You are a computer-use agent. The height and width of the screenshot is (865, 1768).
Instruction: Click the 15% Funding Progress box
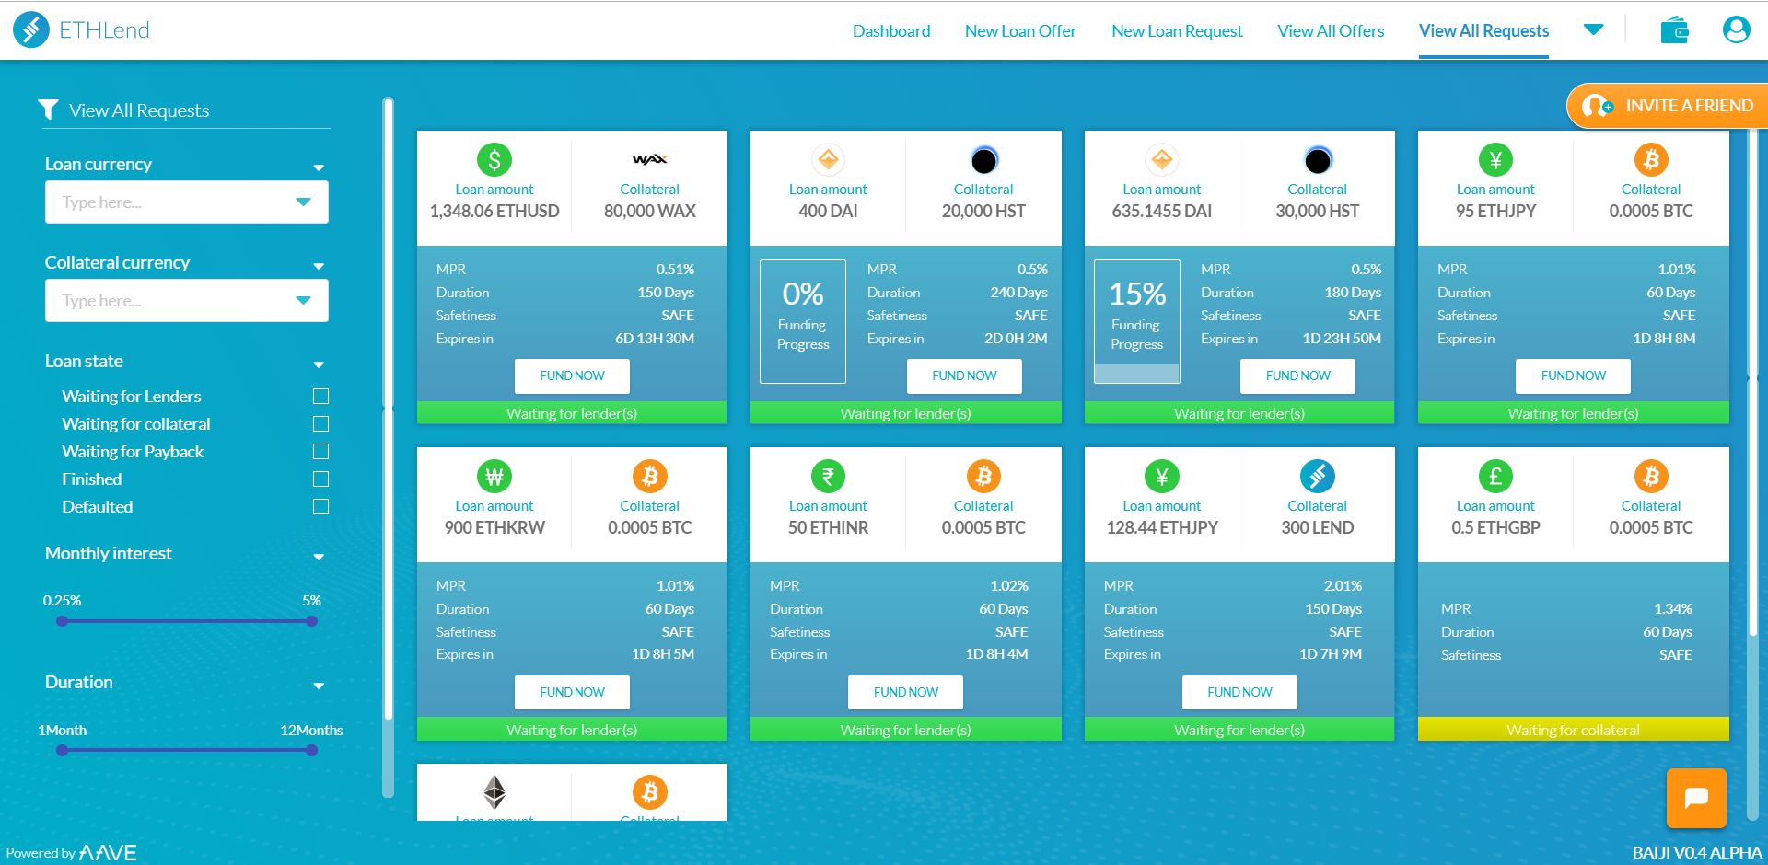pos(1136,321)
